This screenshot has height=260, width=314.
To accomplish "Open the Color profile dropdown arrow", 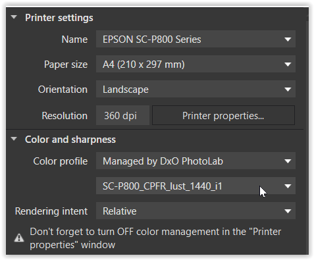I will [288, 161].
